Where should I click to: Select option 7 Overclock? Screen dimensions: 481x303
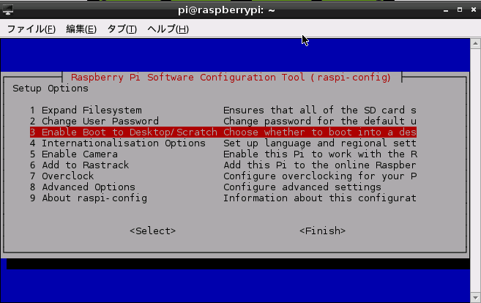coord(62,176)
